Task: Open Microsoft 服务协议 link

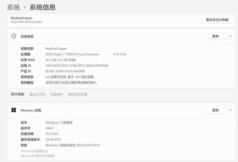Action: [x=35, y=151]
